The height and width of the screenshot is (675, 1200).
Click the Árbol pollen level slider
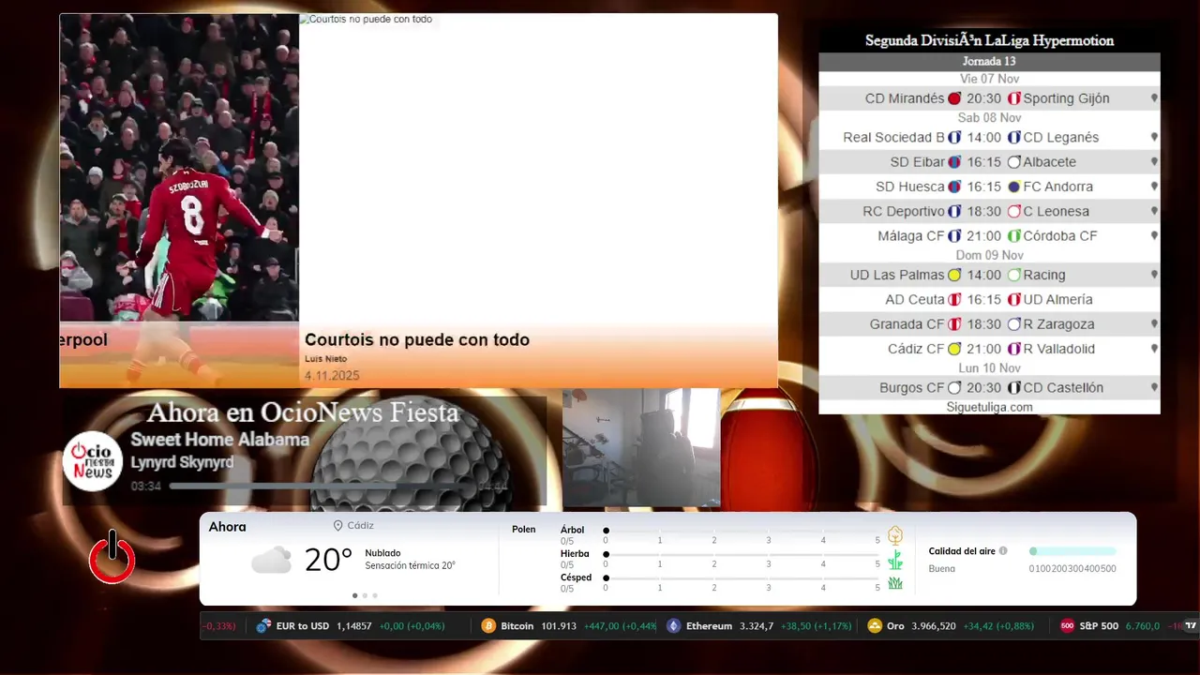(x=742, y=531)
